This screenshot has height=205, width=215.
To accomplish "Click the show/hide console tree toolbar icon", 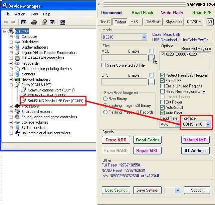I will coord(24,22).
